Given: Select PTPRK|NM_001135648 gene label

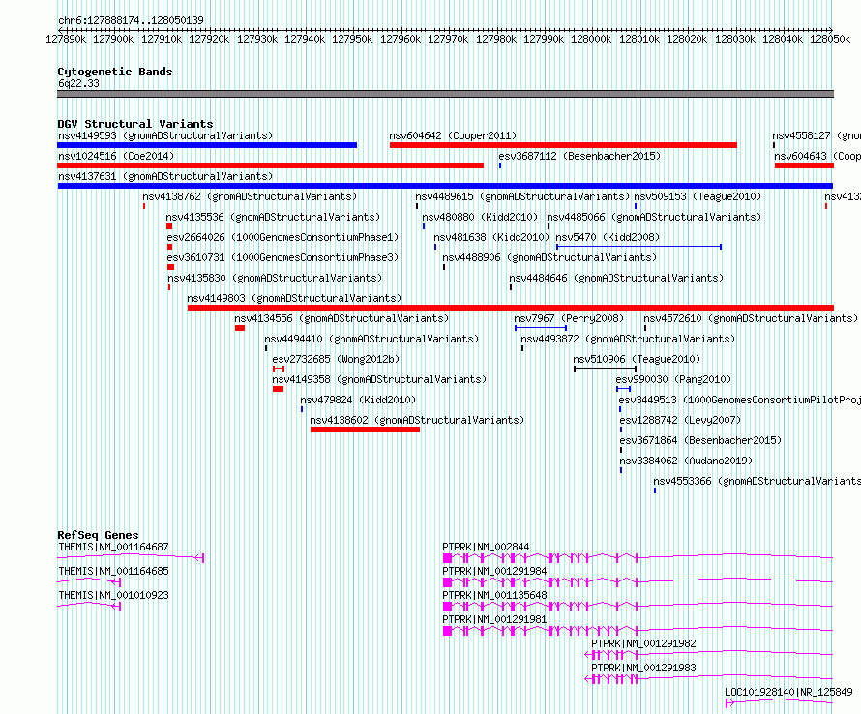Looking at the screenshot, I should [x=494, y=595].
